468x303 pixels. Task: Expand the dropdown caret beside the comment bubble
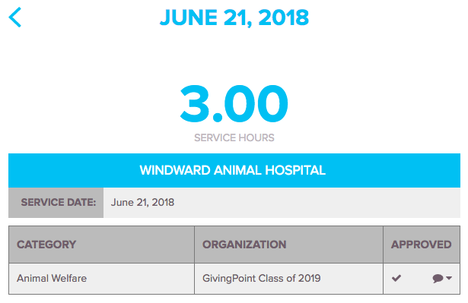point(449,278)
